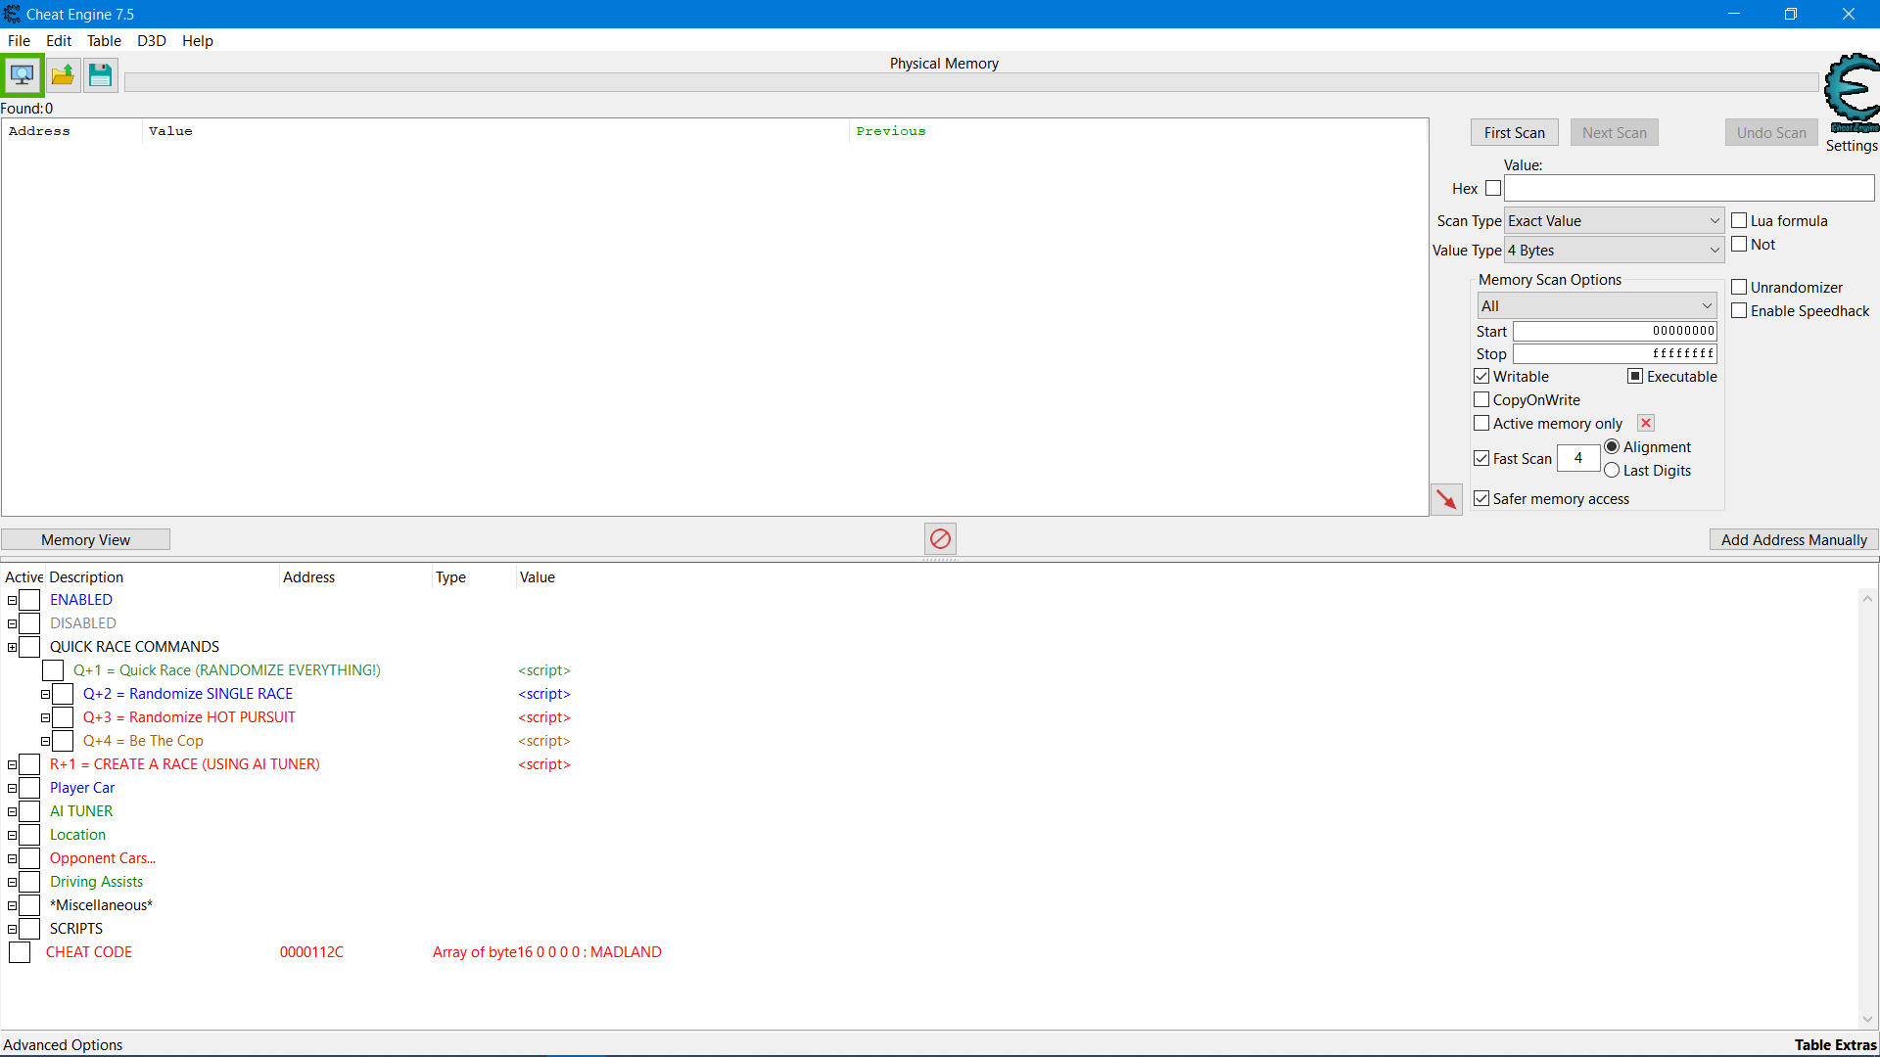Collapse the QUICK RACE COMMANDS group

pyautogui.click(x=13, y=647)
